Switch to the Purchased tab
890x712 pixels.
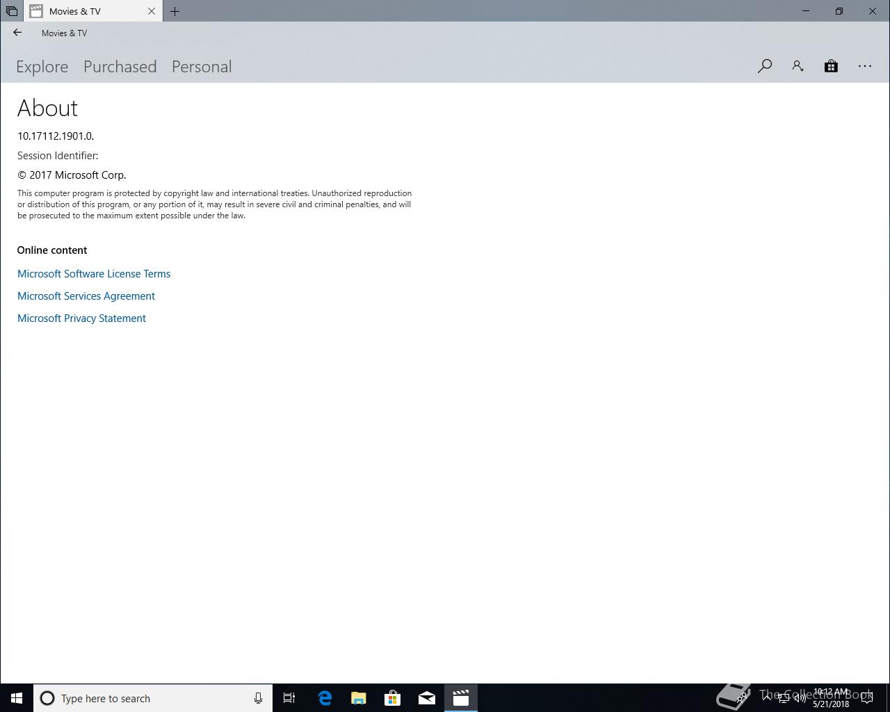click(120, 67)
